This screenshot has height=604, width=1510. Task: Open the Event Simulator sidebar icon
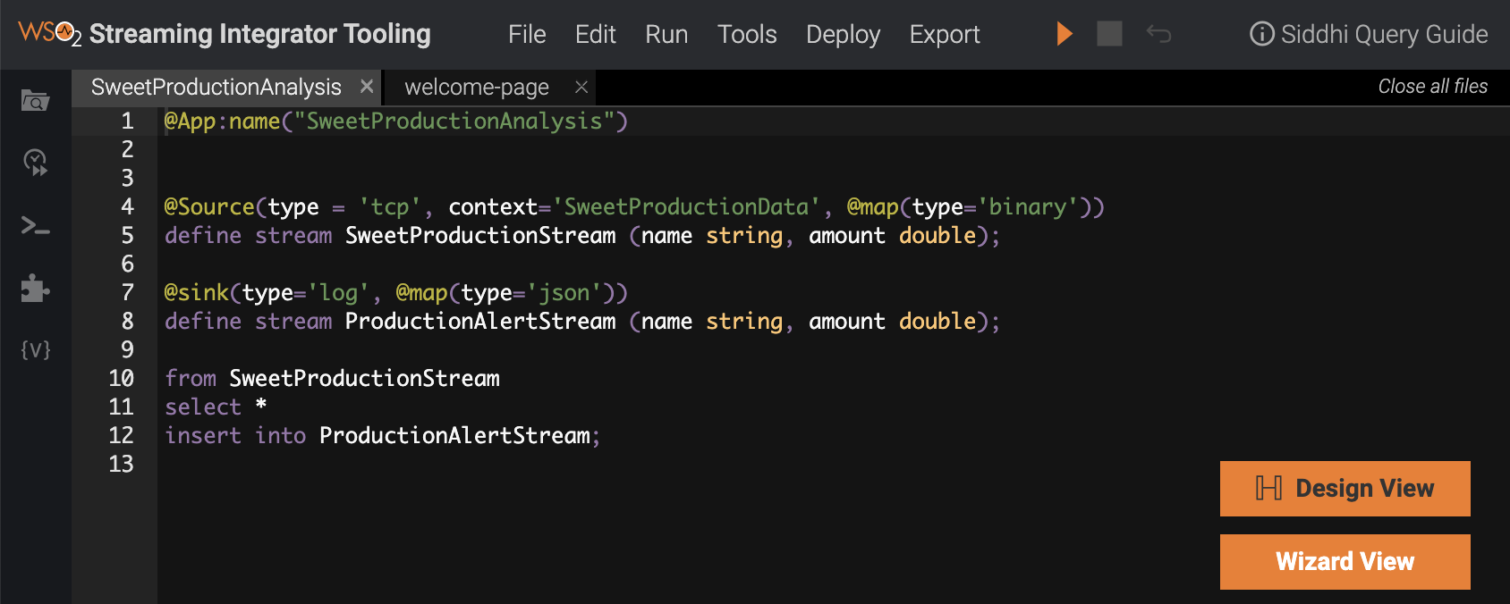tap(35, 162)
